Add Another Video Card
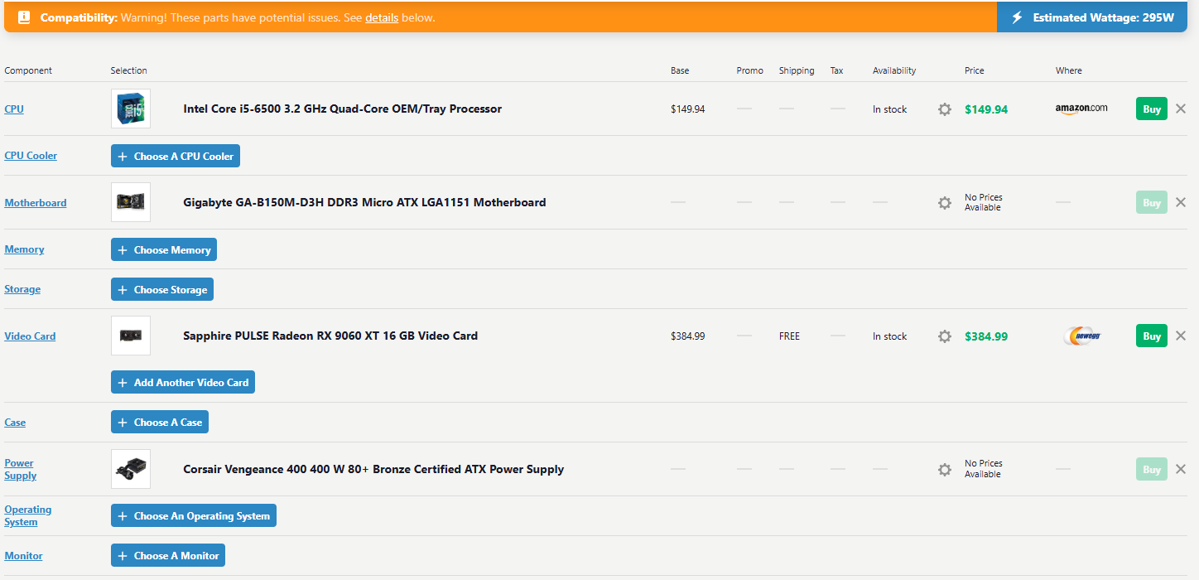Screen dimensions: 1199x580 (183, 382)
